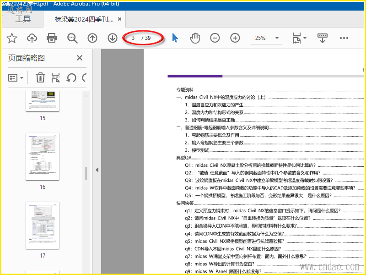Go to previous page with up arrow

click(x=92, y=38)
